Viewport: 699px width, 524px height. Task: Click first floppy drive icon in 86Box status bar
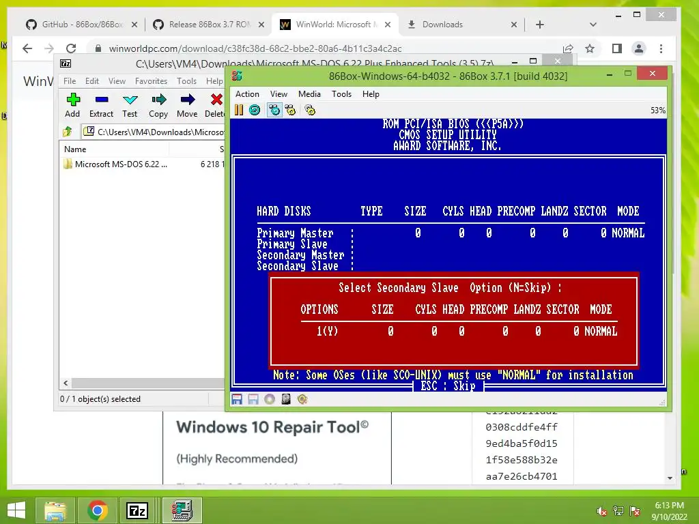237,399
